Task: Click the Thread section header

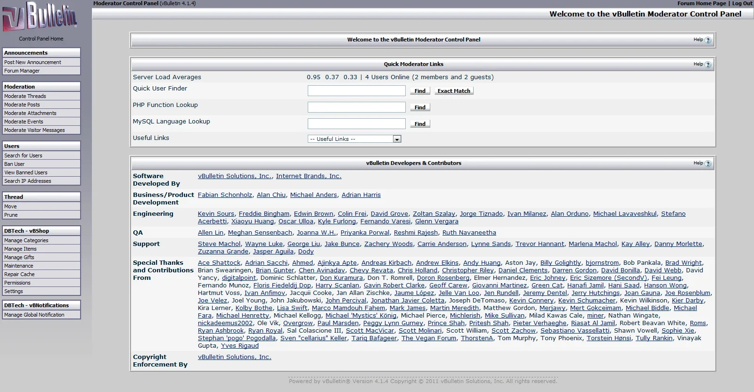Action: point(41,197)
